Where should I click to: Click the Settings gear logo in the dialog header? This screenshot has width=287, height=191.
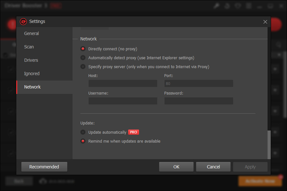click(x=23, y=21)
